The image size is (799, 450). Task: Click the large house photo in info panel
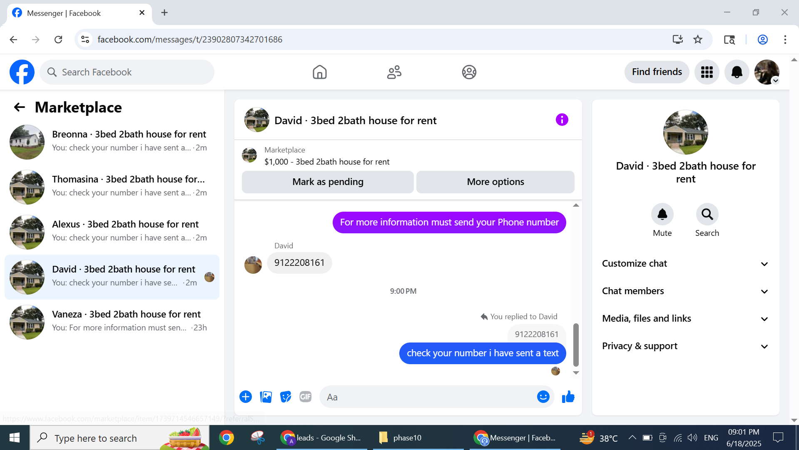coord(685,132)
